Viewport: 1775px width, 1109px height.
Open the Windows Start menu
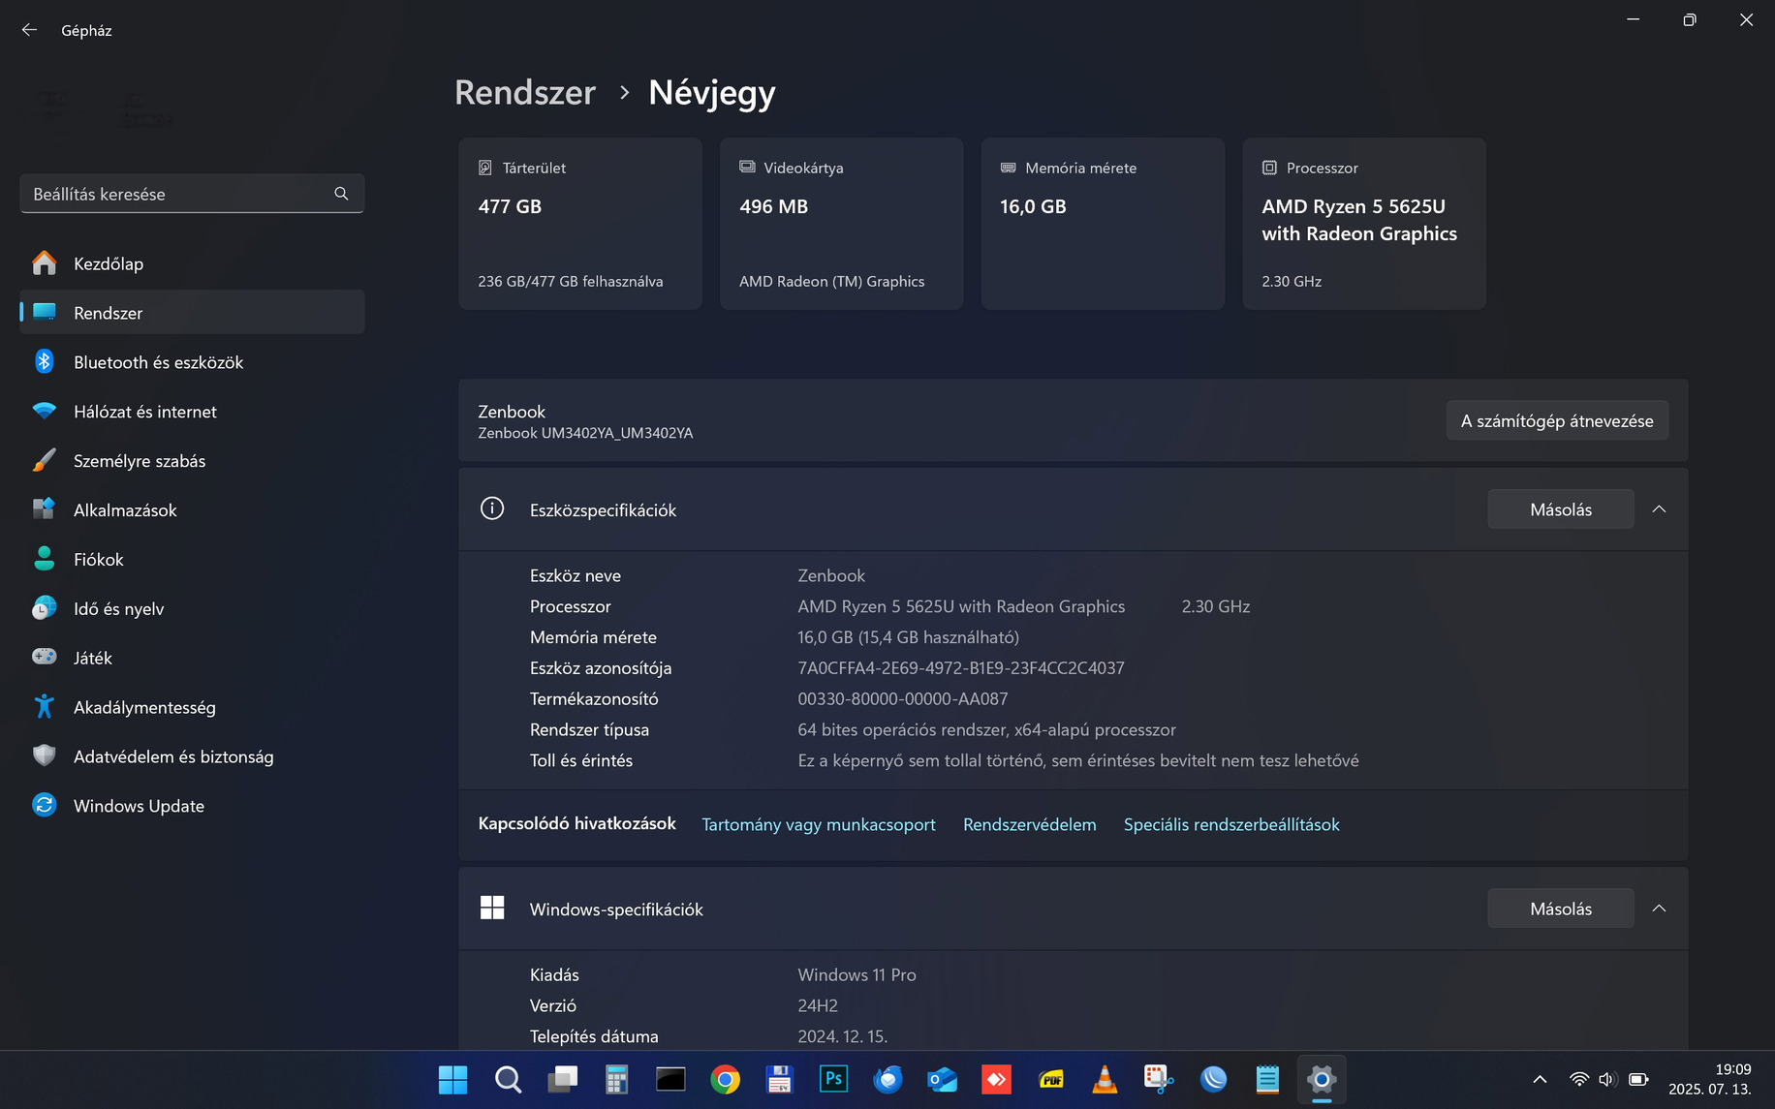coord(452,1079)
